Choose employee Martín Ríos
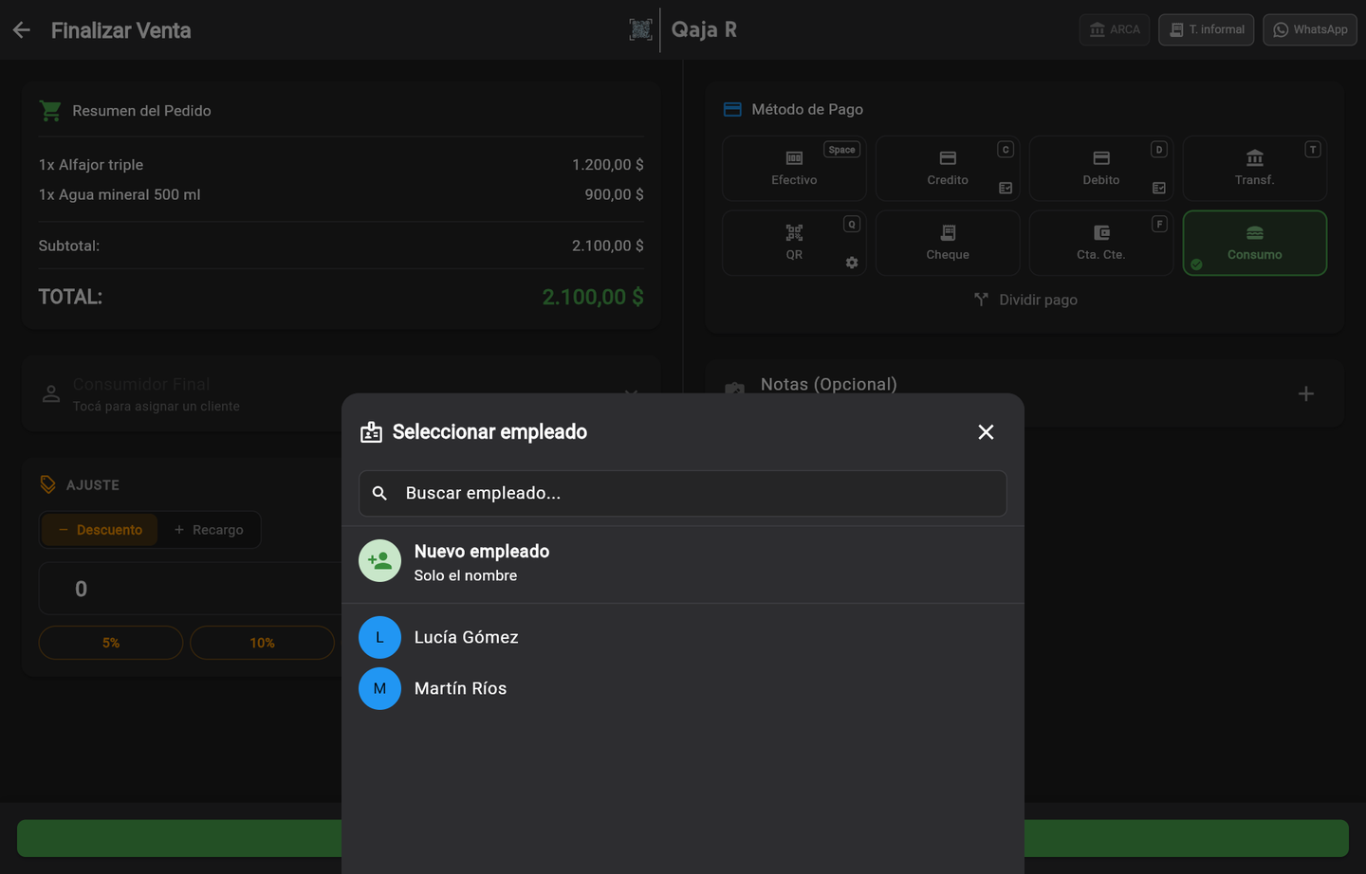1366x874 pixels. pos(683,688)
